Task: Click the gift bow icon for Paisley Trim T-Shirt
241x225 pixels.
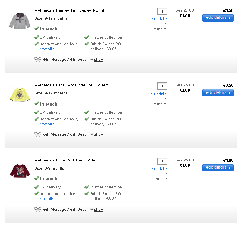Action: 37,59
